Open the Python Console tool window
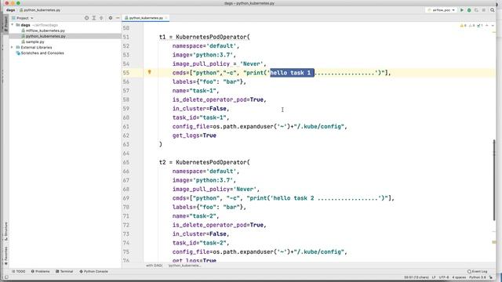This screenshot has height=282, width=502. (x=94, y=272)
